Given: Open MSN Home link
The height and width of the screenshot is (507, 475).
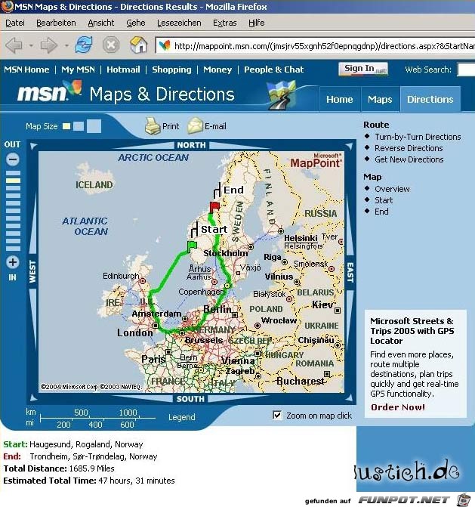Looking at the screenshot, I should tap(26, 70).
